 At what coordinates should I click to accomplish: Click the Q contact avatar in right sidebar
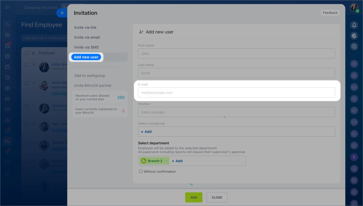[354, 168]
